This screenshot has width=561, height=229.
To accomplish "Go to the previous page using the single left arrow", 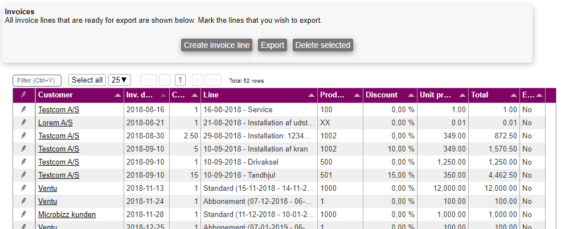I will point(165,80).
